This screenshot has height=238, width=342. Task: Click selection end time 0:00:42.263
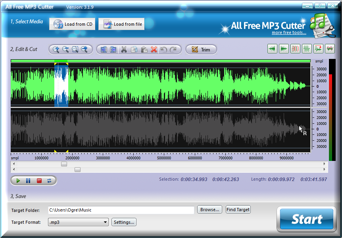[226, 179]
